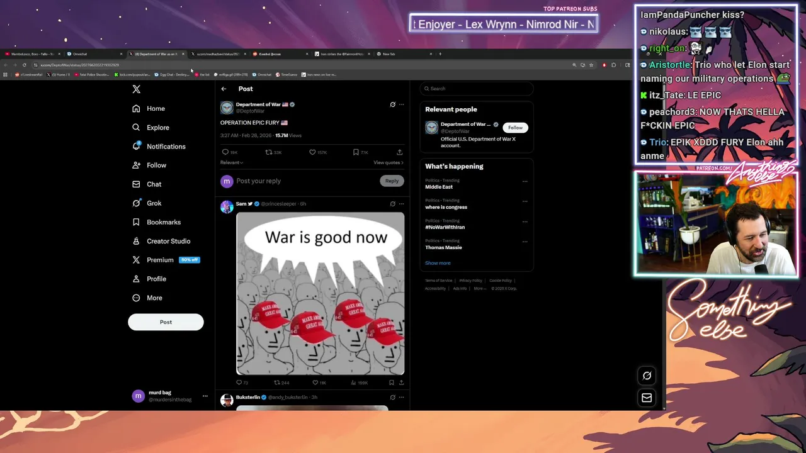Click the Department of War avatar on the post
Viewport: 806px width, 453px height.
[227, 108]
